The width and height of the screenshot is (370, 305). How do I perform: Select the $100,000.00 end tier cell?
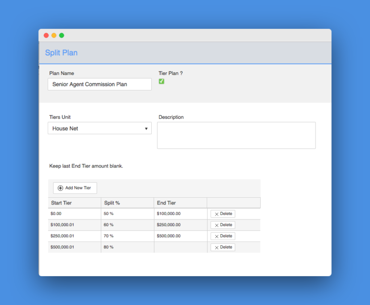click(x=181, y=214)
